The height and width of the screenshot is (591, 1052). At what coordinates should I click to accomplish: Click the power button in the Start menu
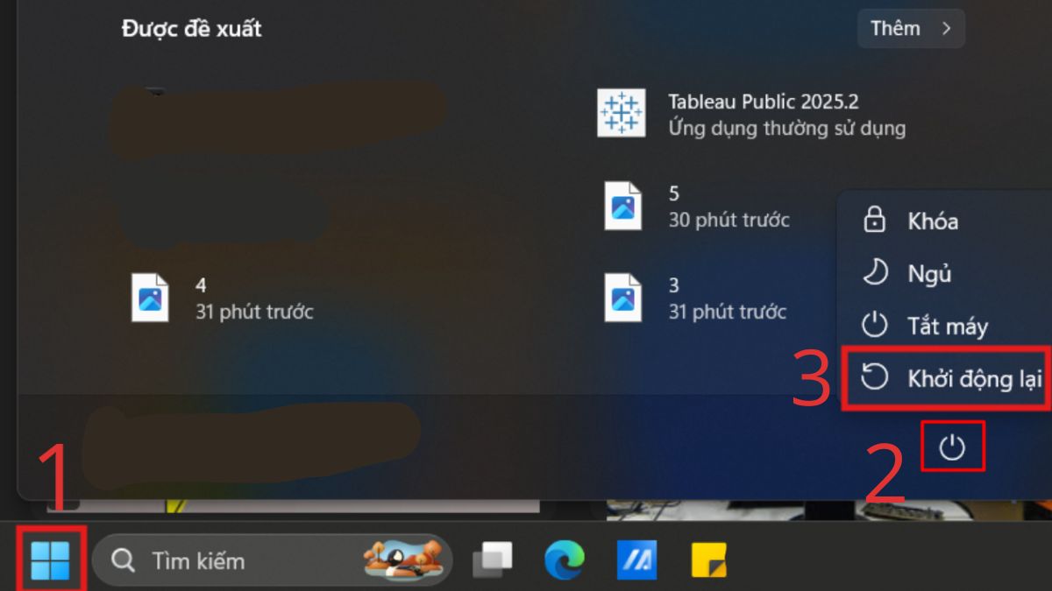click(x=953, y=447)
